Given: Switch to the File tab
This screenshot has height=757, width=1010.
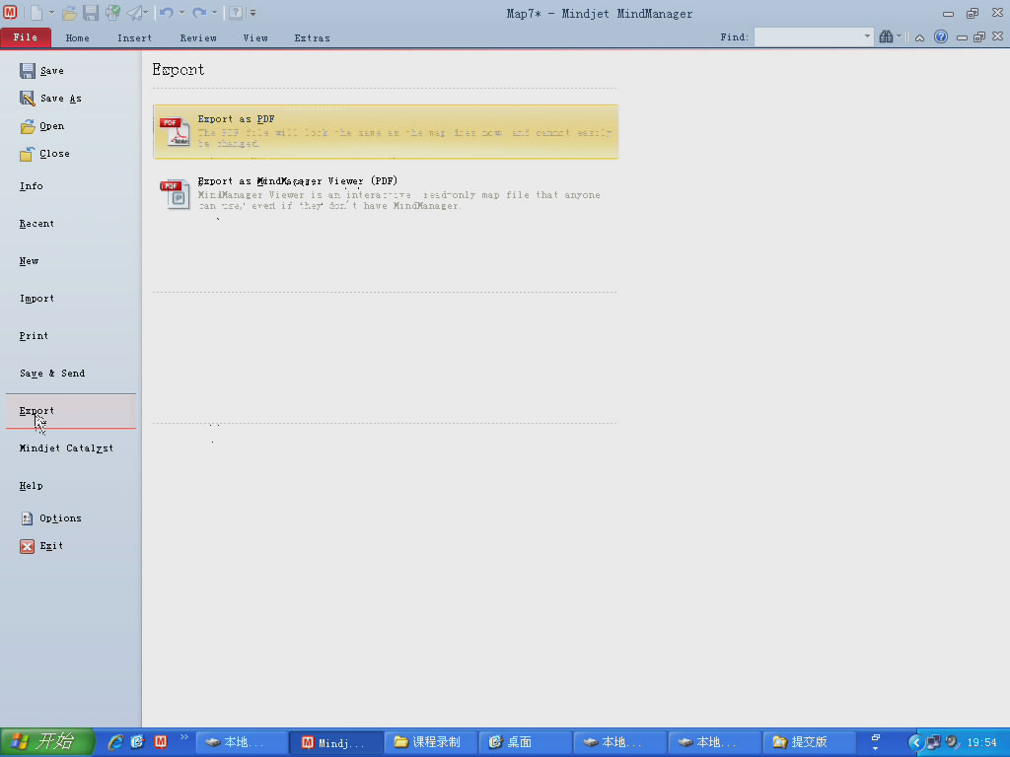Looking at the screenshot, I should [x=26, y=37].
